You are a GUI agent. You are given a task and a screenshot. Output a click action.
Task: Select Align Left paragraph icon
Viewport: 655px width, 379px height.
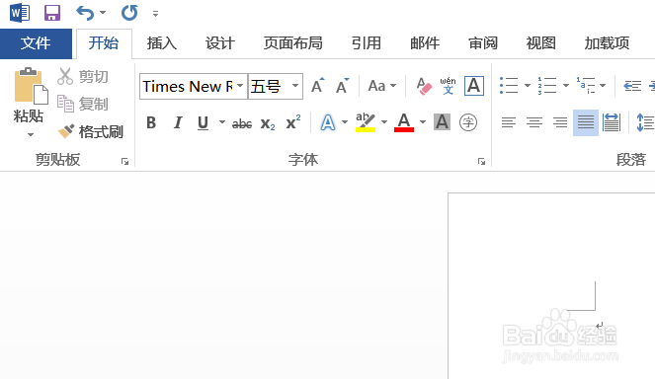509,122
